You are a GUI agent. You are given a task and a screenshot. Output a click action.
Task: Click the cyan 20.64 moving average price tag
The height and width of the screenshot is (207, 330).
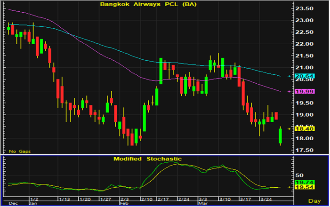click(300, 76)
